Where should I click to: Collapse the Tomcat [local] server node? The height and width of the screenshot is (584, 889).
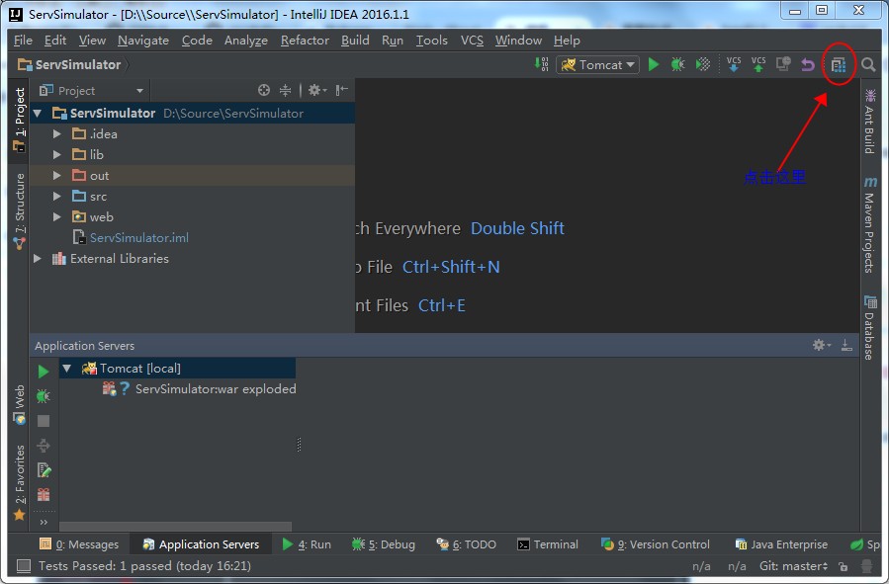tap(67, 369)
